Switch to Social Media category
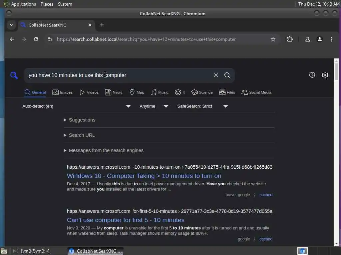Viewport: 341px width, 255px height. (256, 92)
